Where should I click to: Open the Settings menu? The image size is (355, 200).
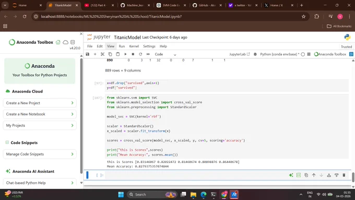coord(149,46)
